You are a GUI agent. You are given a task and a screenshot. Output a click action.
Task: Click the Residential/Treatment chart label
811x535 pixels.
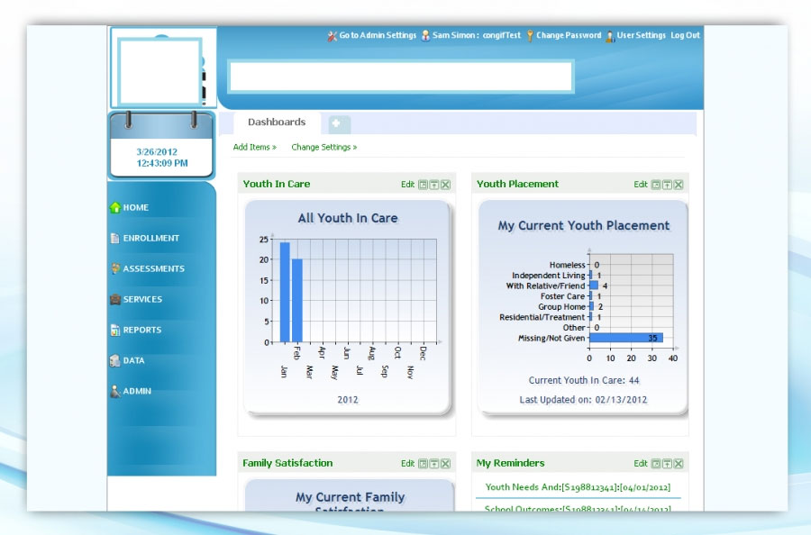(x=542, y=317)
